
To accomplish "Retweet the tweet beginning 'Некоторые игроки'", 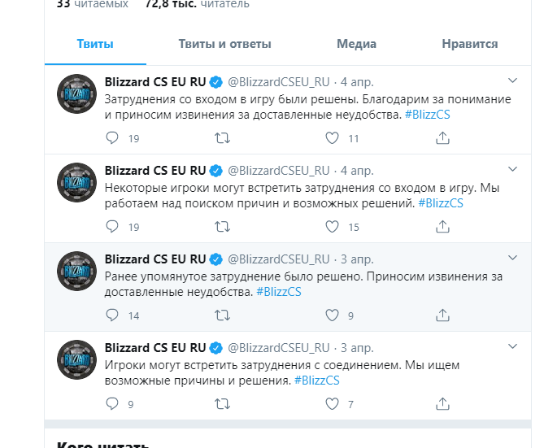I will [222, 227].
